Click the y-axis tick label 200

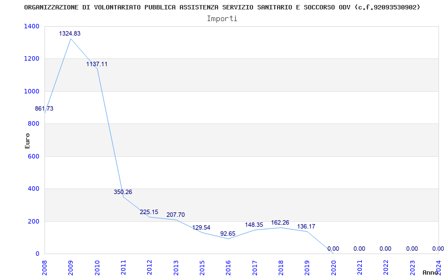pos(33,221)
